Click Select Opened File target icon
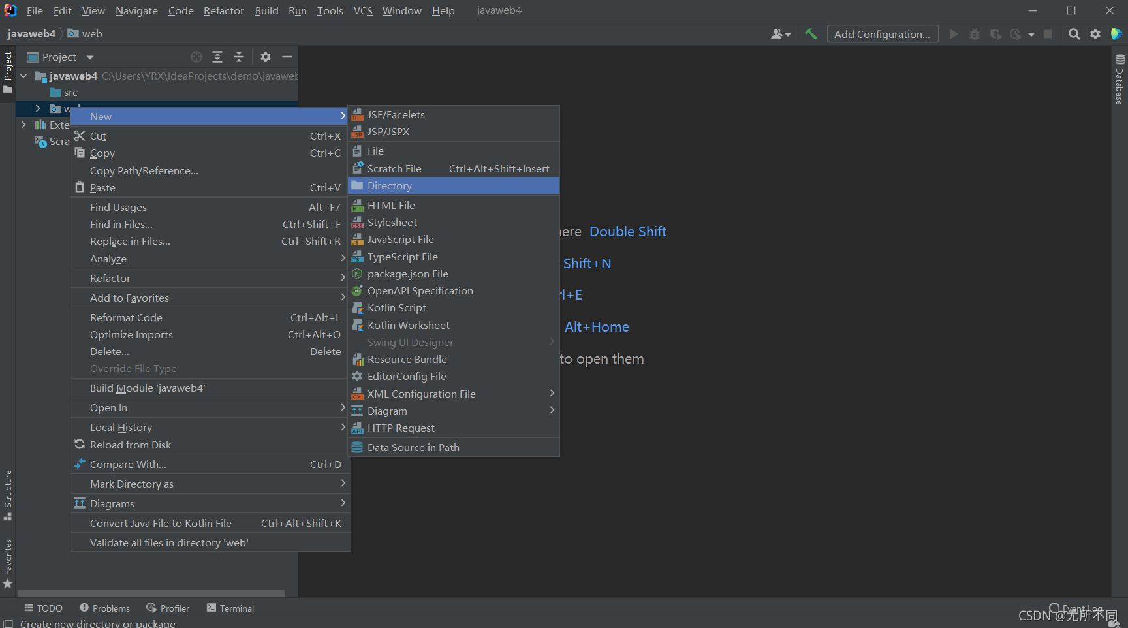The image size is (1128, 628). (196, 57)
